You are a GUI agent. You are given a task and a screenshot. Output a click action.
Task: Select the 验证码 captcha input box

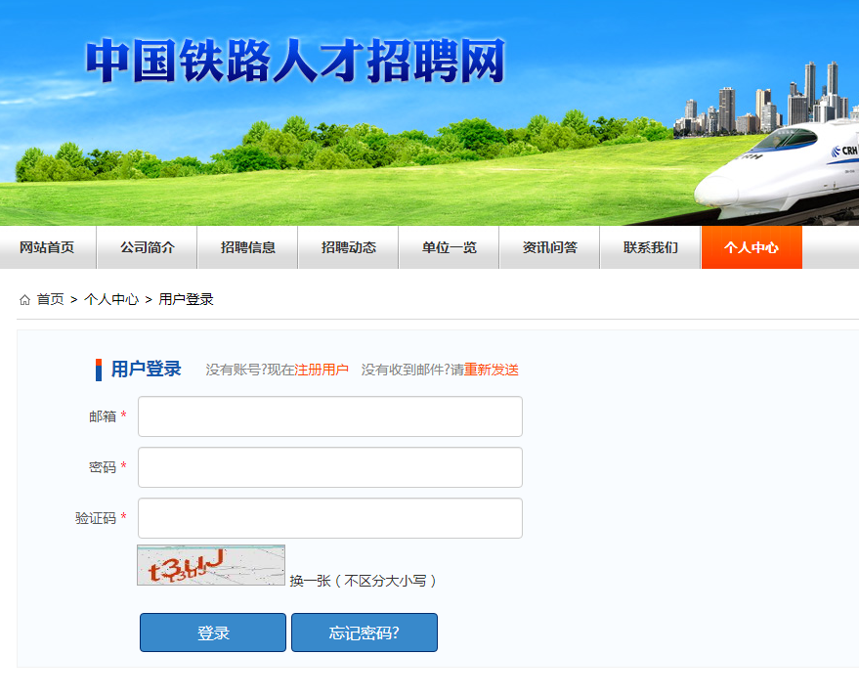[330, 518]
